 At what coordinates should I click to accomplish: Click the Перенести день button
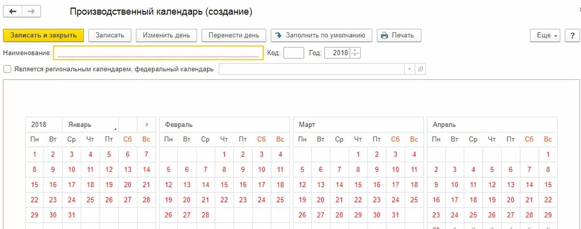[x=234, y=35]
